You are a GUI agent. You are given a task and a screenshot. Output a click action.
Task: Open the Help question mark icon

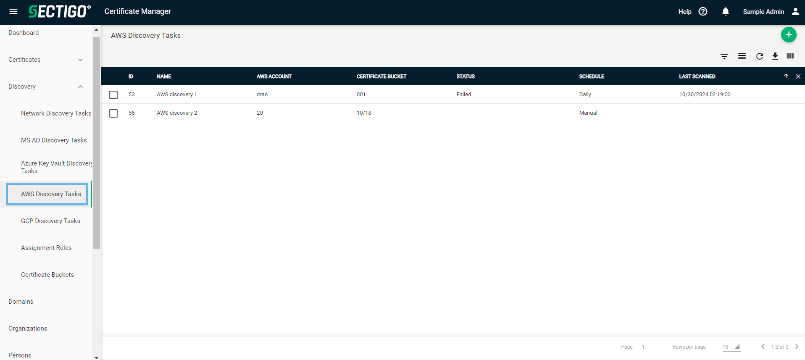[x=703, y=11]
